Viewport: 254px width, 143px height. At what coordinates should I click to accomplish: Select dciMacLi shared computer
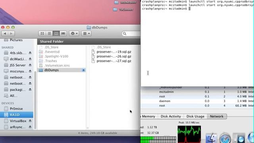pos(18,59)
